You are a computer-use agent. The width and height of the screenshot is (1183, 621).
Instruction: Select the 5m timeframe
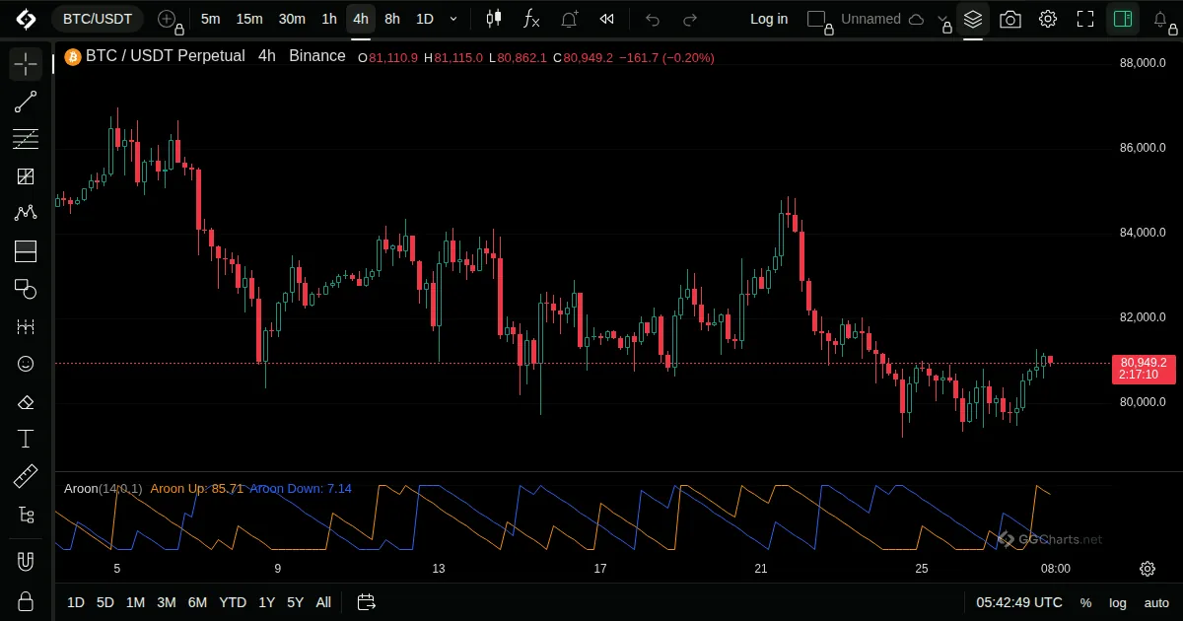(210, 19)
